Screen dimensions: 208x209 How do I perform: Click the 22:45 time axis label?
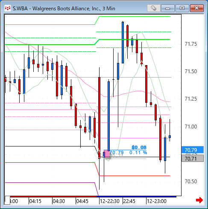(129, 201)
